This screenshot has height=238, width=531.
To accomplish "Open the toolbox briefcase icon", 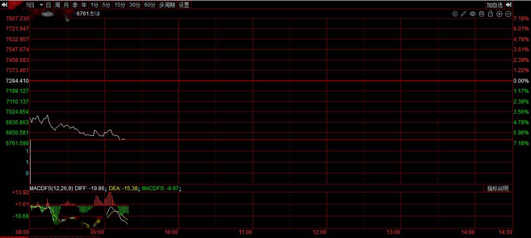I will point(481,14).
